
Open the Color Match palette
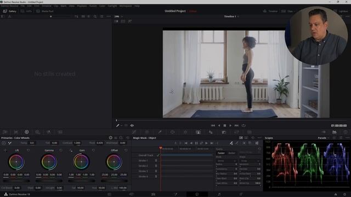tap(16, 132)
